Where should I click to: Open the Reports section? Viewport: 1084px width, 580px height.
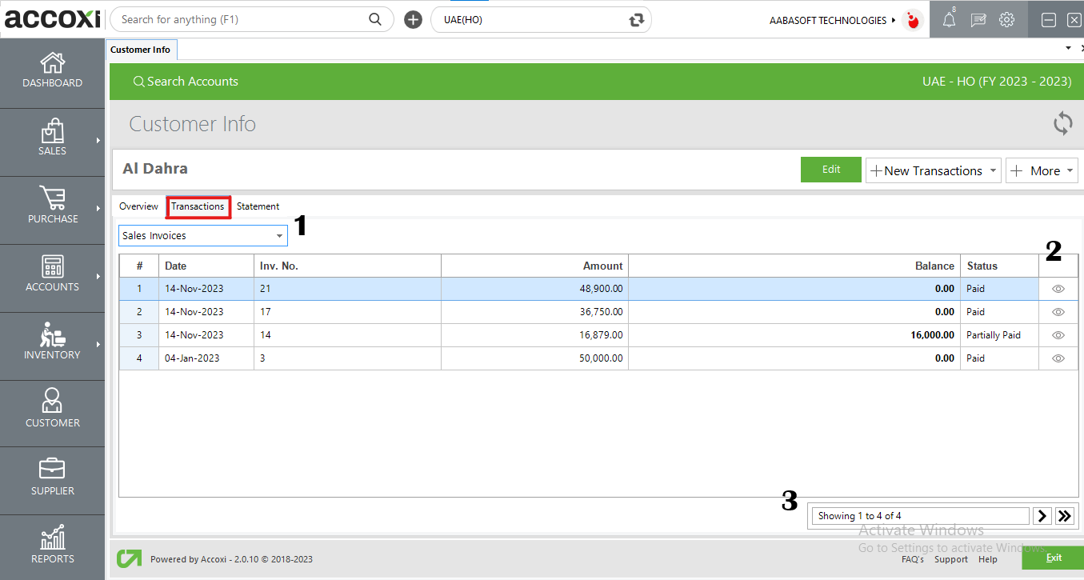click(52, 546)
